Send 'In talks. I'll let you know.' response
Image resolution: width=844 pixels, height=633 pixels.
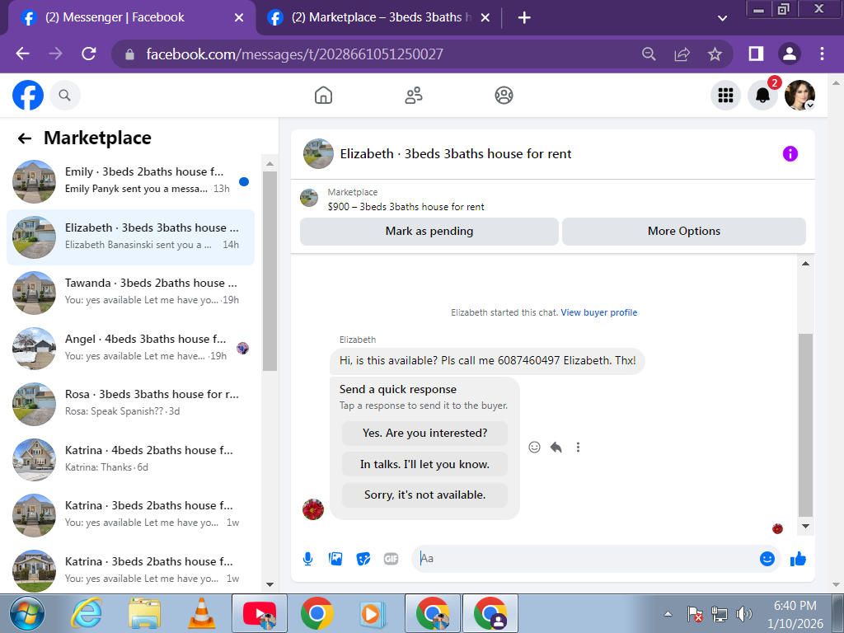[424, 465]
